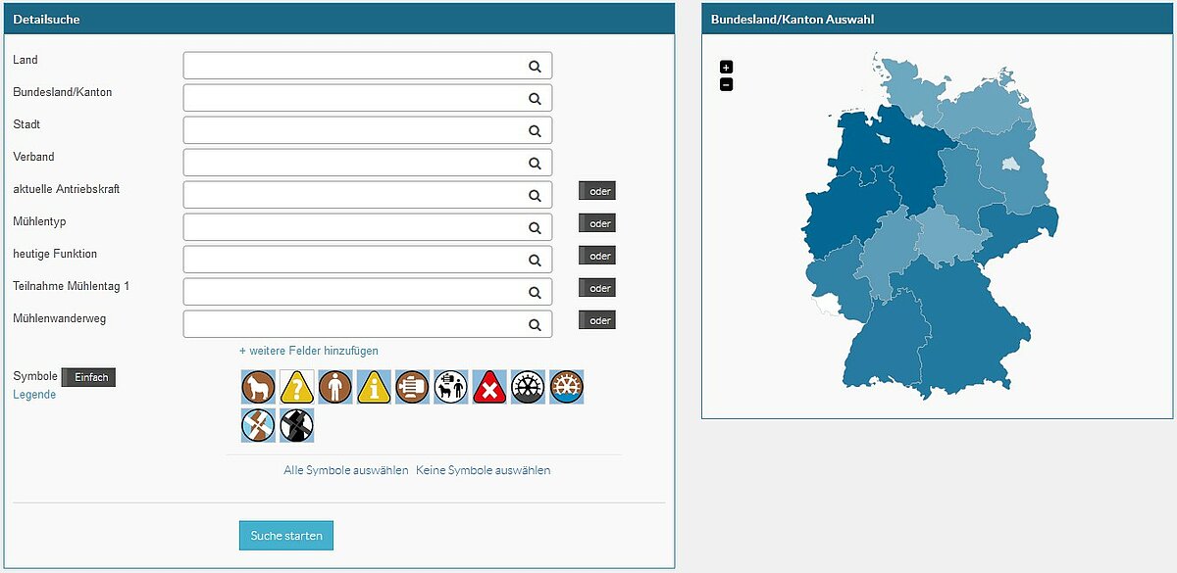Select the brown water wheel on blue water
The width and height of the screenshot is (1177, 573).
(x=567, y=387)
